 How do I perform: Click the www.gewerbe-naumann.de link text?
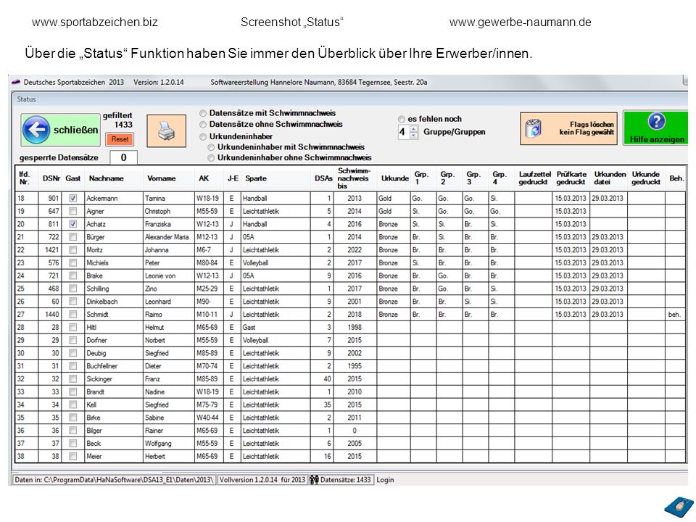click(521, 22)
